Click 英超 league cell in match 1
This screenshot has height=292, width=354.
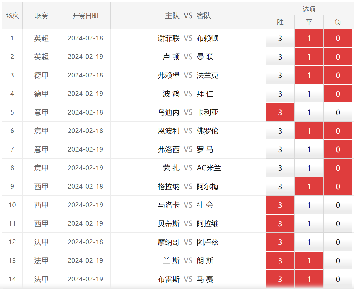coord(41,38)
